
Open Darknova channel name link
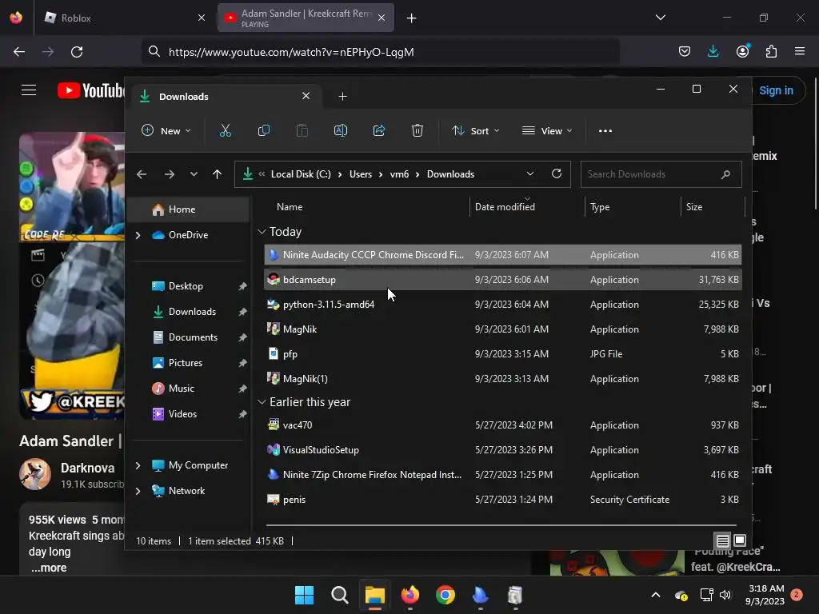click(87, 468)
